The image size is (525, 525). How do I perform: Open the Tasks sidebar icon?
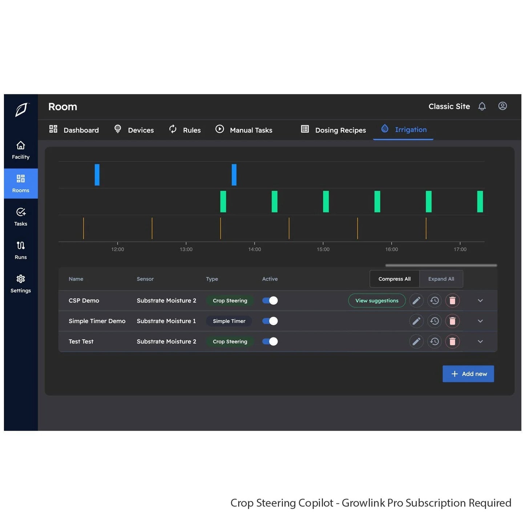(x=20, y=216)
